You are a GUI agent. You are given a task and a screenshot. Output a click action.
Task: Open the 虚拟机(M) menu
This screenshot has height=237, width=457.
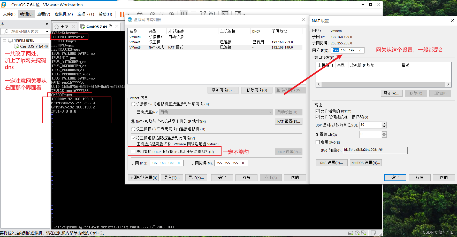(64, 14)
